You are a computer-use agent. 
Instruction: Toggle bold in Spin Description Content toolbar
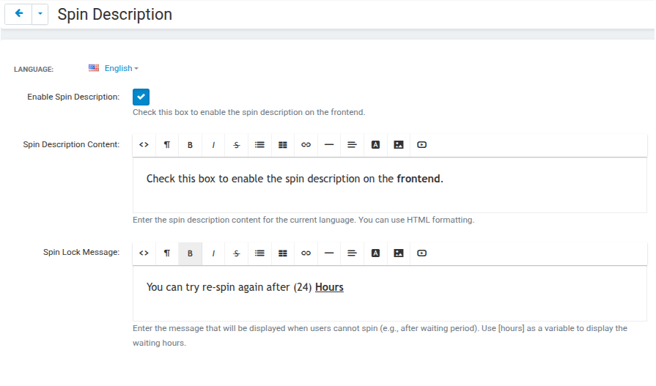coord(190,145)
